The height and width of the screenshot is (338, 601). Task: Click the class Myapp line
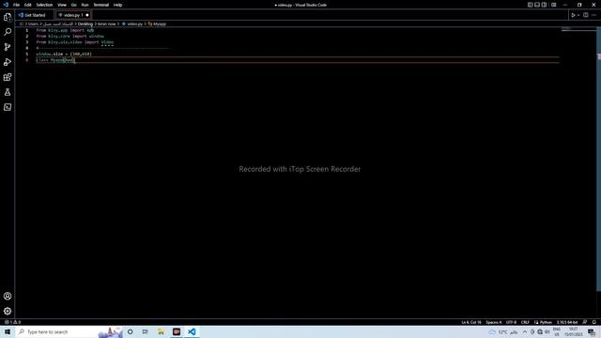pos(56,60)
